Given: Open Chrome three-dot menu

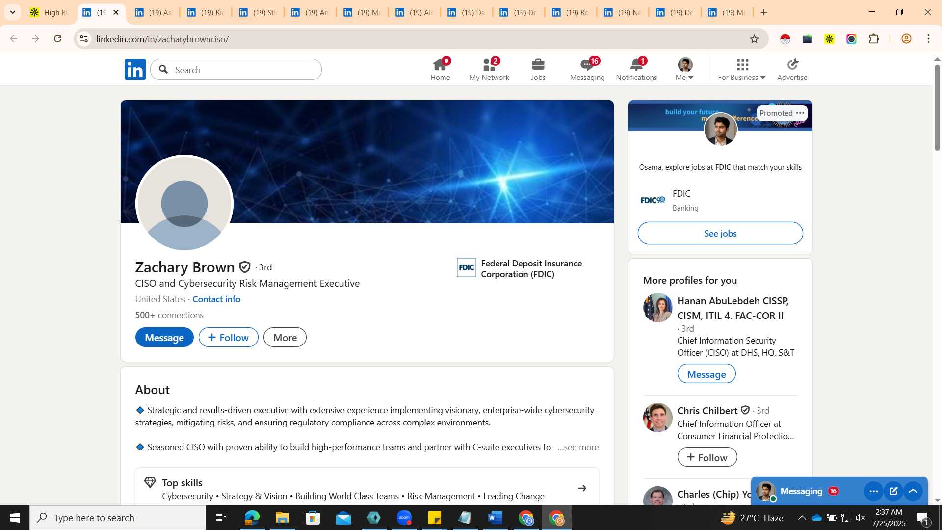Looking at the screenshot, I should [x=928, y=39].
